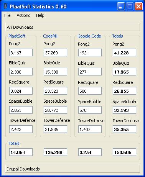Click bottom totals field showing 136.288
This screenshot has width=145, height=177.
pos(55,152)
